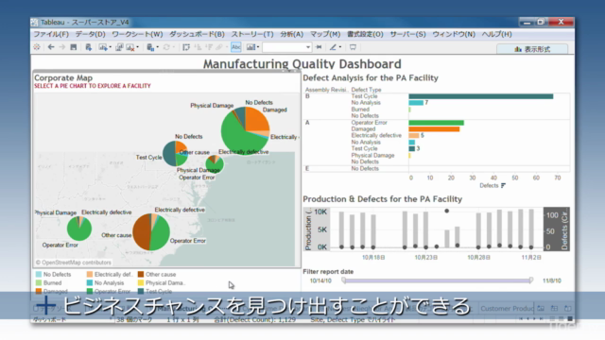Click the 'Filter report date' label
The height and width of the screenshot is (340, 605).
click(x=328, y=271)
